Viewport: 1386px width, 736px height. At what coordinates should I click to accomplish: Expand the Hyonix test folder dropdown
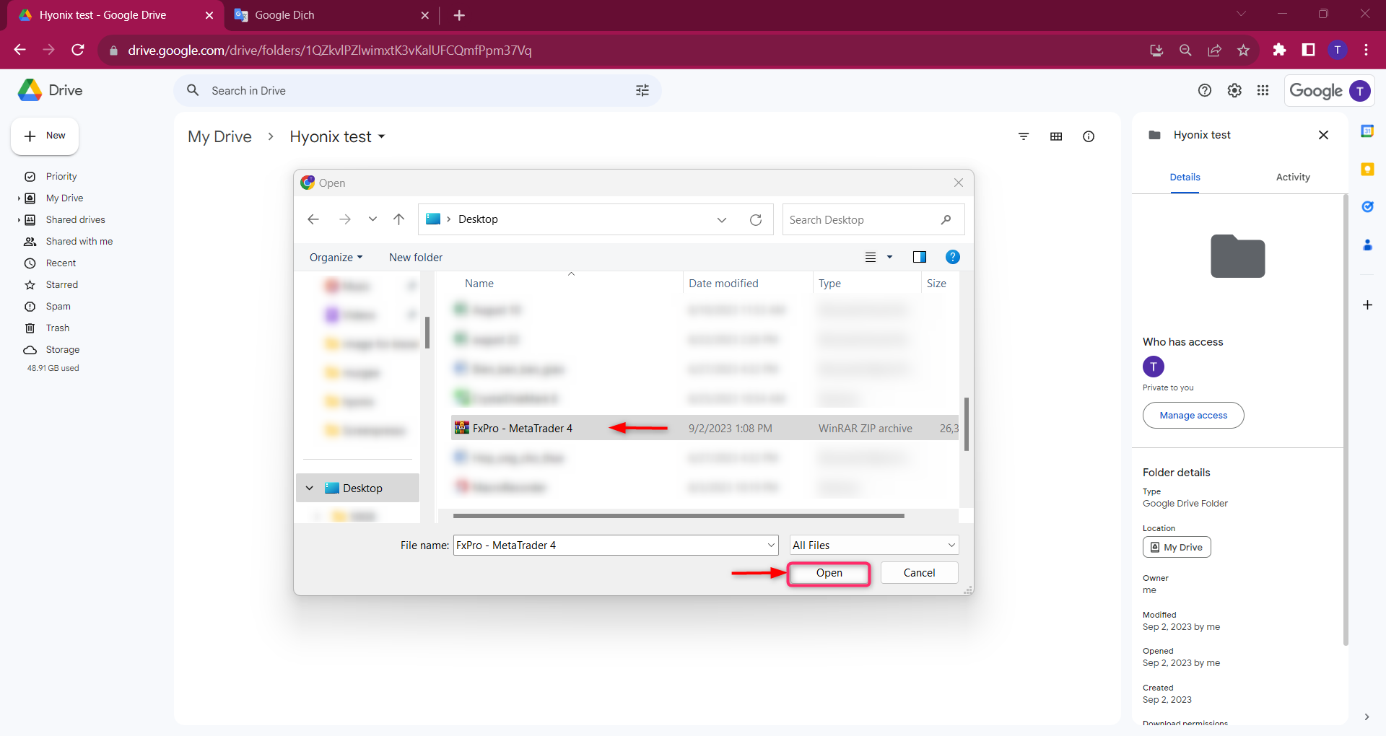tap(382, 136)
